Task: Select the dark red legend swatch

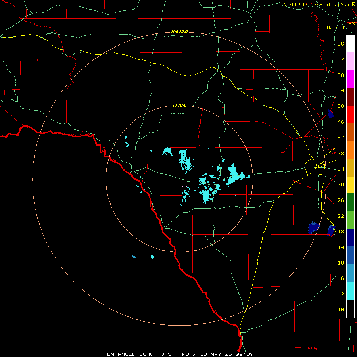Action: coord(350,96)
